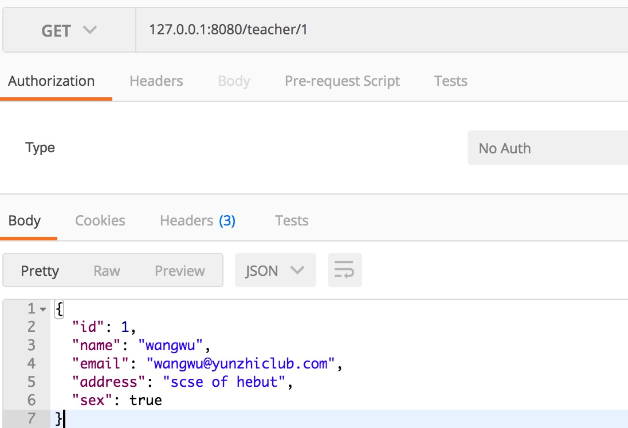Select the Authorization tab
Viewport: 628px width, 428px height.
point(51,81)
